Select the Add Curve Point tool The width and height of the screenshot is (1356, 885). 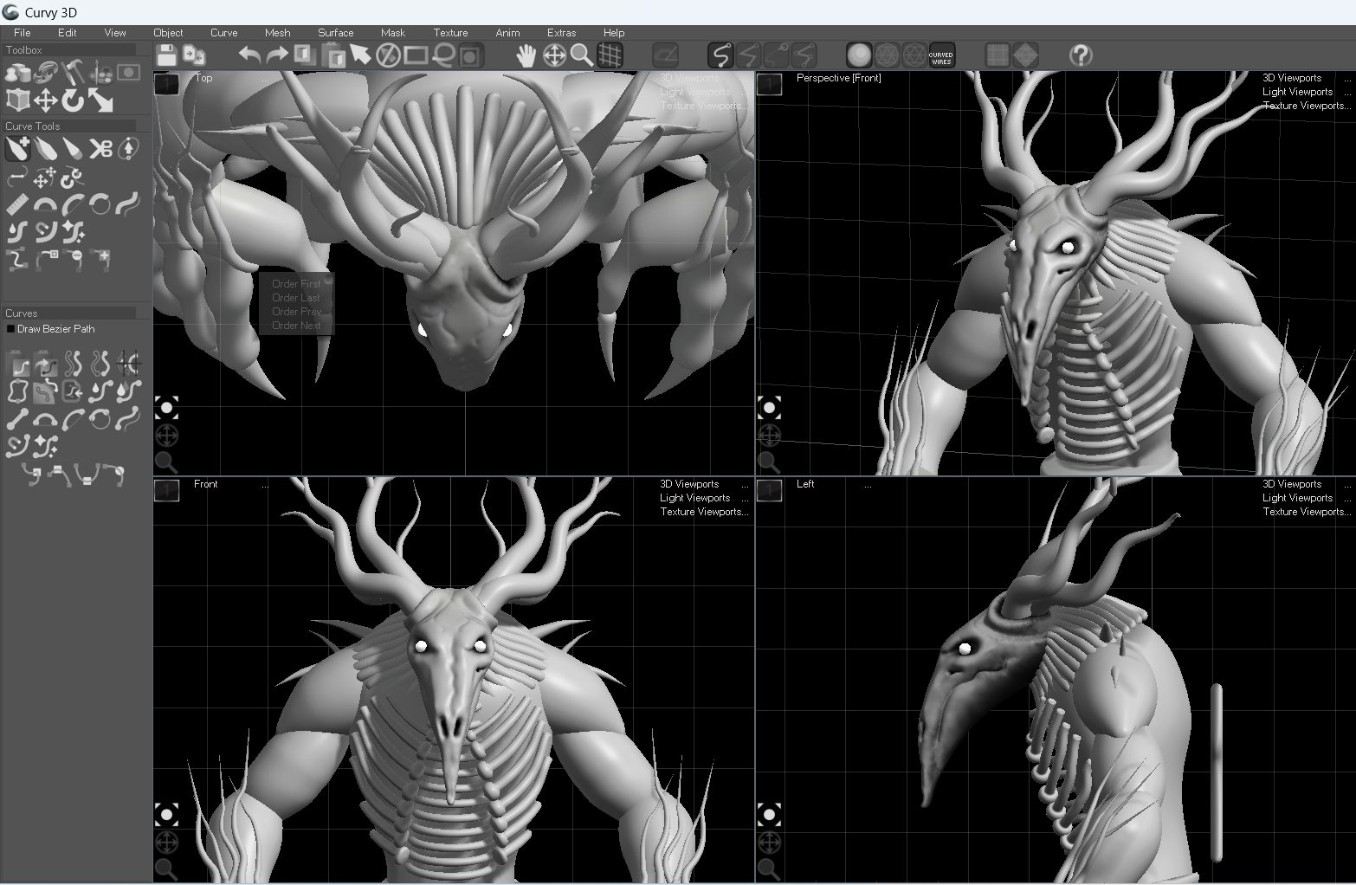(17, 149)
